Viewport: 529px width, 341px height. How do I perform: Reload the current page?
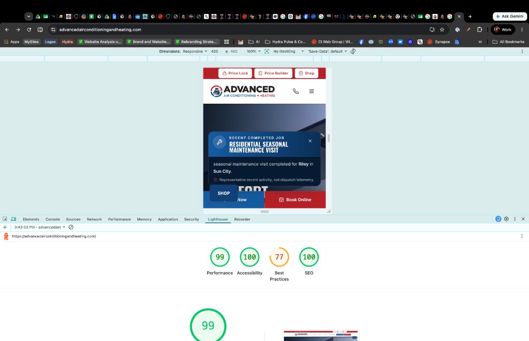(29, 29)
